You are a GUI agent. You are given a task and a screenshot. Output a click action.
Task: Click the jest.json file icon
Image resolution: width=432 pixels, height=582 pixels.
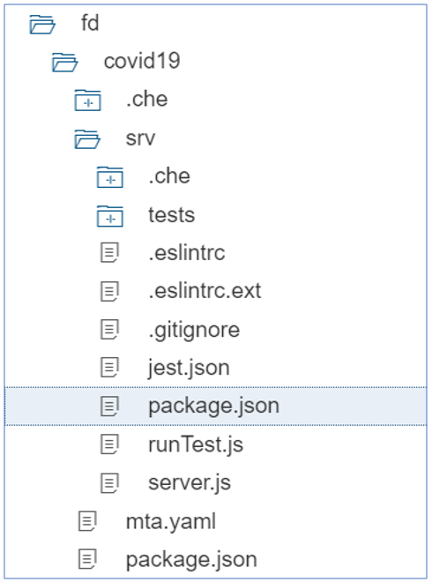pyautogui.click(x=109, y=368)
